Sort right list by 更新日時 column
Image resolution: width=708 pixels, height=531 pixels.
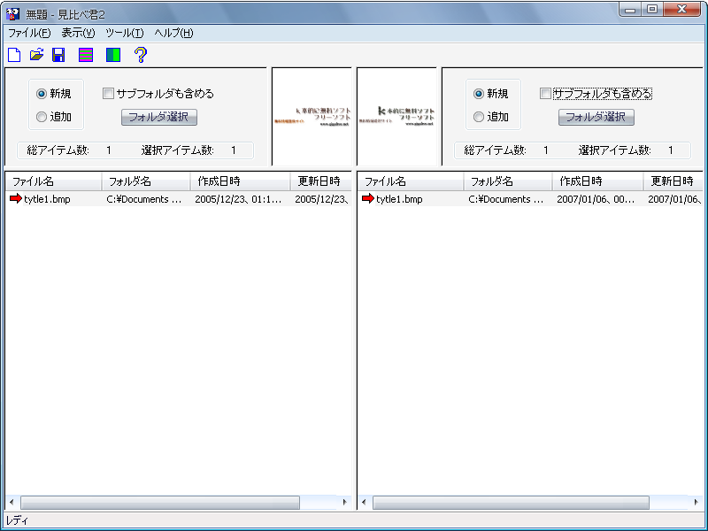[x=673, y=181]
